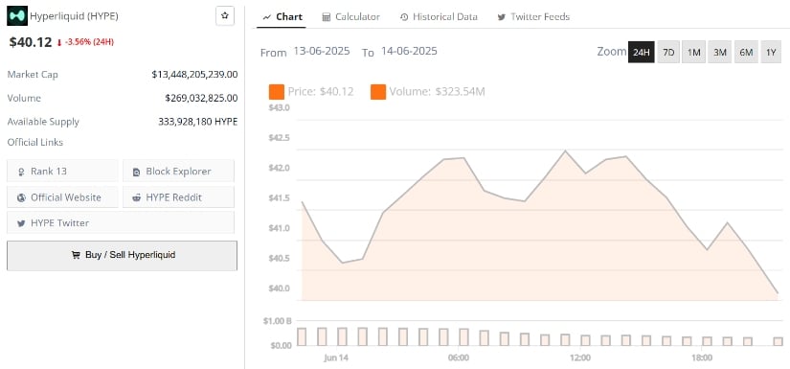Click the Hyperliquid logo icon

17,15
